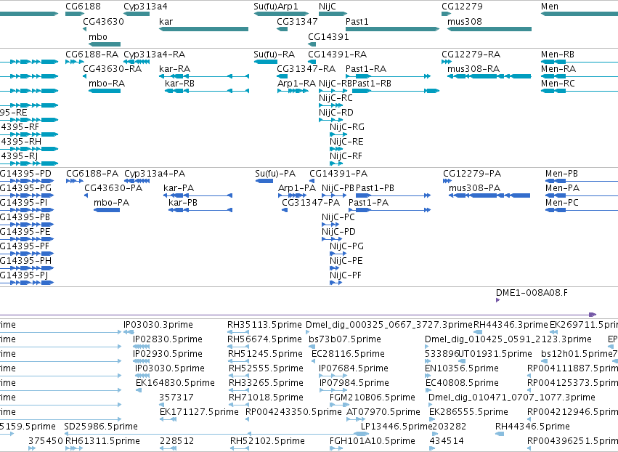Viewport: 618px width, 452px height.
Task: Select protein NijC-PF
Action: 346,275
